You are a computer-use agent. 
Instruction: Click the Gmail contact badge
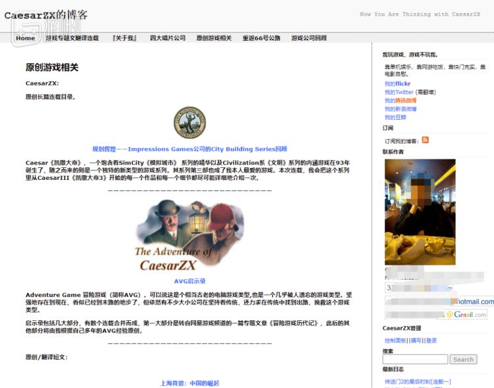pos(436,314)
